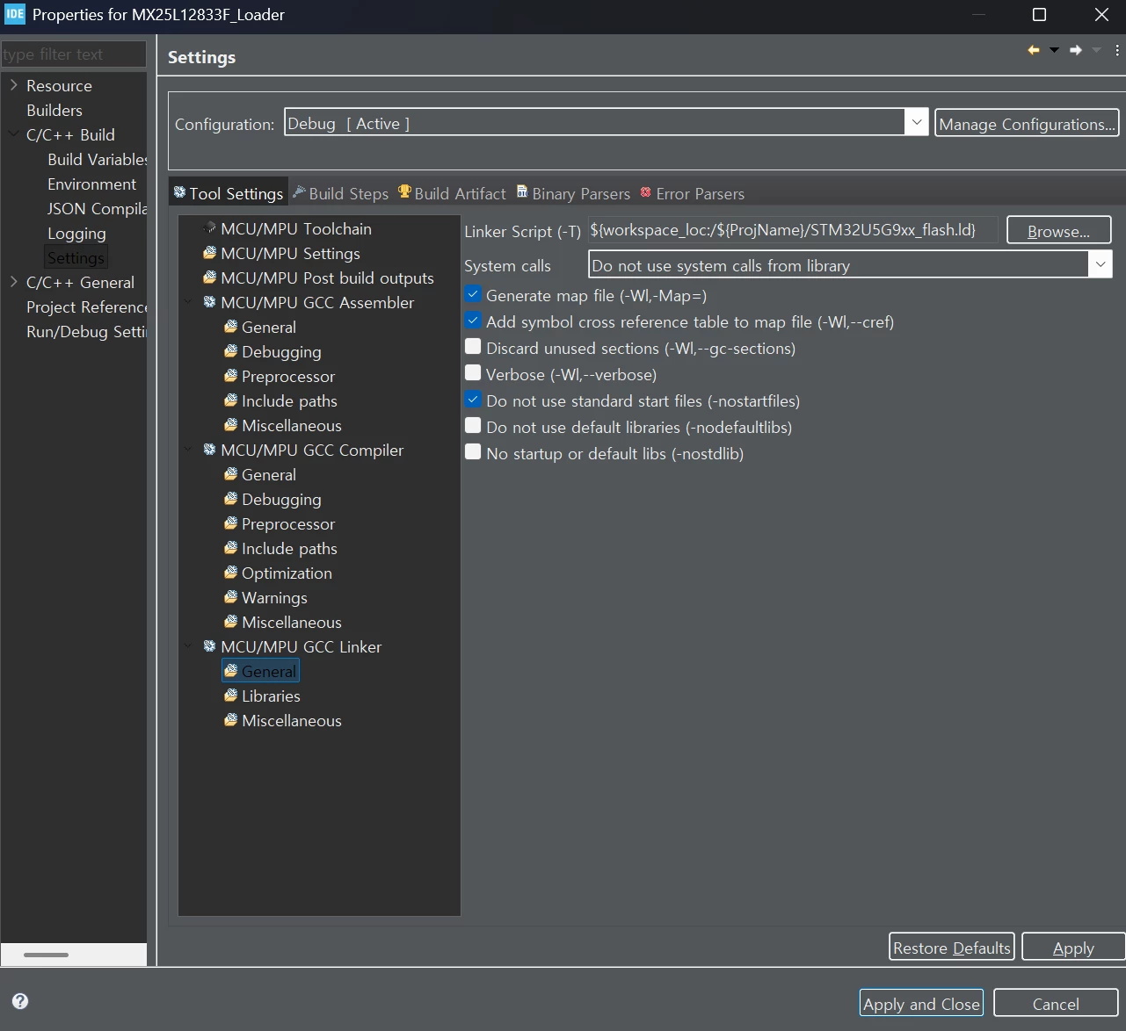Click the Compiler General icon
Screen dimensions: 1126x1031
pos(230,474)
